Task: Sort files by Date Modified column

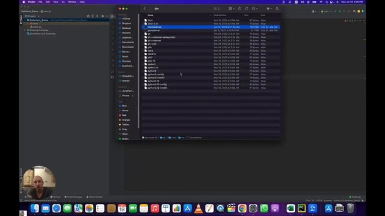Action: point(220,15)
